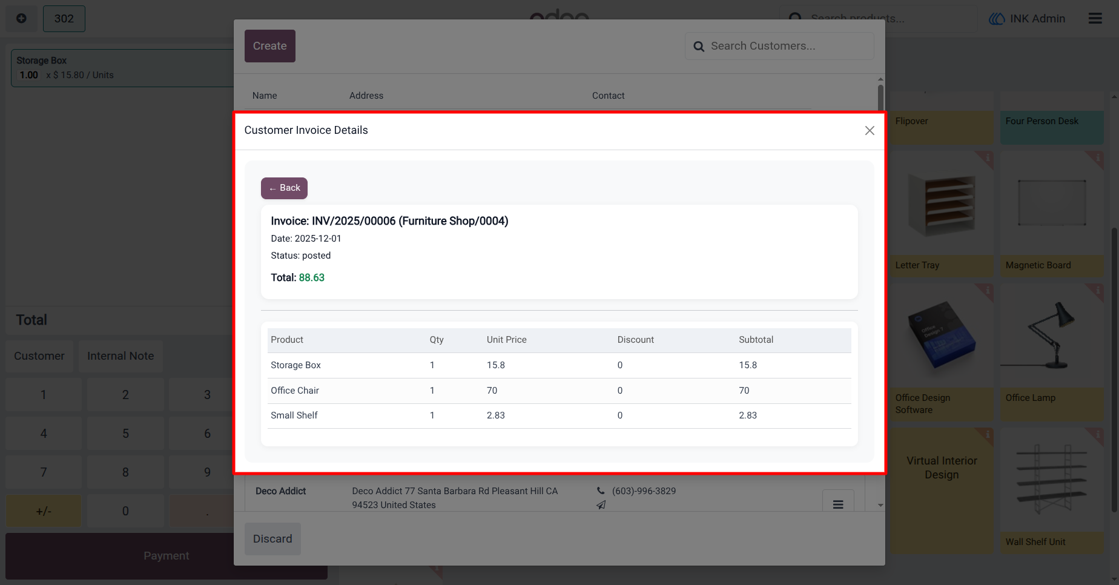Image resolution: width=1119 pixels, height=585 pixels.
Task: Click the invoice total 88.63
Action: pos(312,278)
